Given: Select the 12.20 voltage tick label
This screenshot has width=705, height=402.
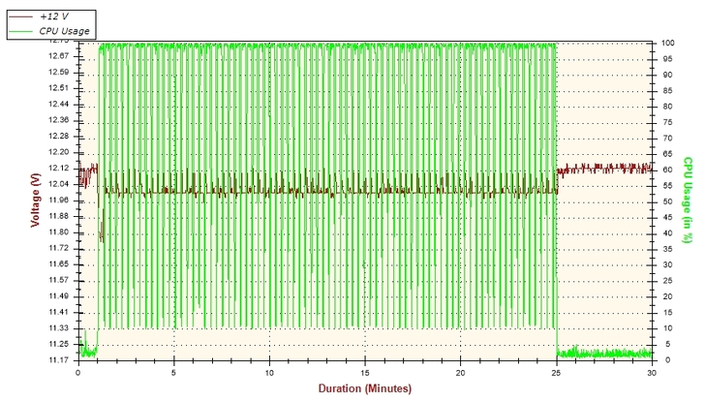Looking at the screenshot, I should click(x=58, y=152).
